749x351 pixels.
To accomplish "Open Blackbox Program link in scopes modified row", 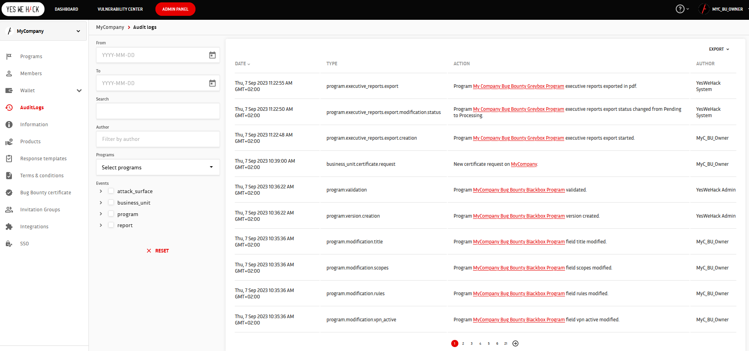I will point(519,268).
